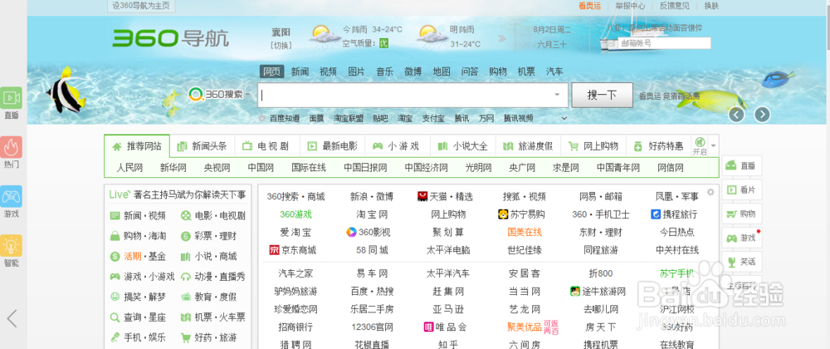Show the next banner with the right arrow
Screen dimensions: 830x349
[762, 115]
